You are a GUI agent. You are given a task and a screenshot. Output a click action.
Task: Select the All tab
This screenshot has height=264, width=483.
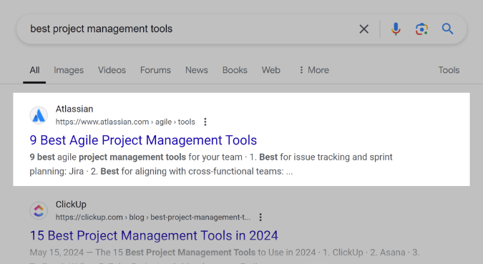coord(34,70)
